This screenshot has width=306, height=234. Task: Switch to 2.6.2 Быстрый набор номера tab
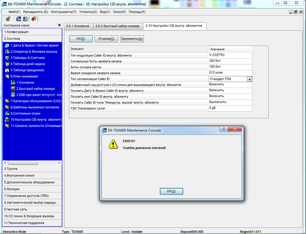(117, 26)
